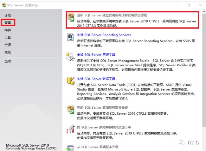
Task: Go to the 资源 sidebar section
Action: pos(8,45)
